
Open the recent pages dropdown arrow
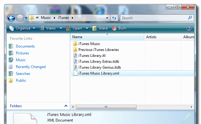point(26,18)
